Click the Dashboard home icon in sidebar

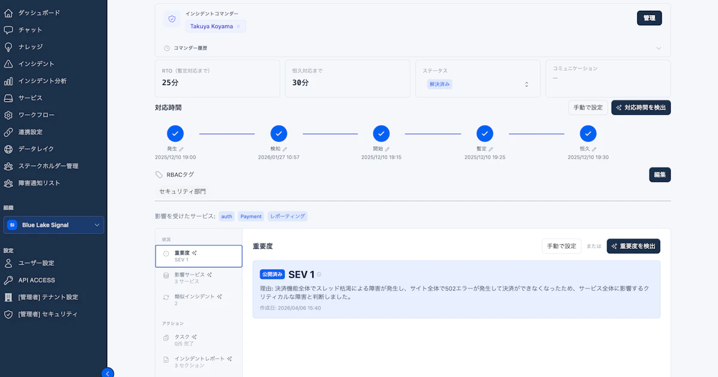click(x=8, y=13)
